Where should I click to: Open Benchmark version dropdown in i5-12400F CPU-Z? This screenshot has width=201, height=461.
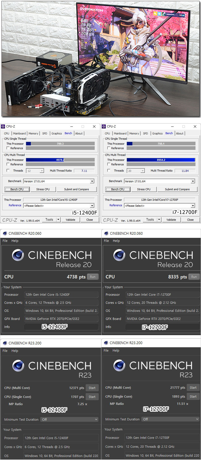[x=59, y=181]
